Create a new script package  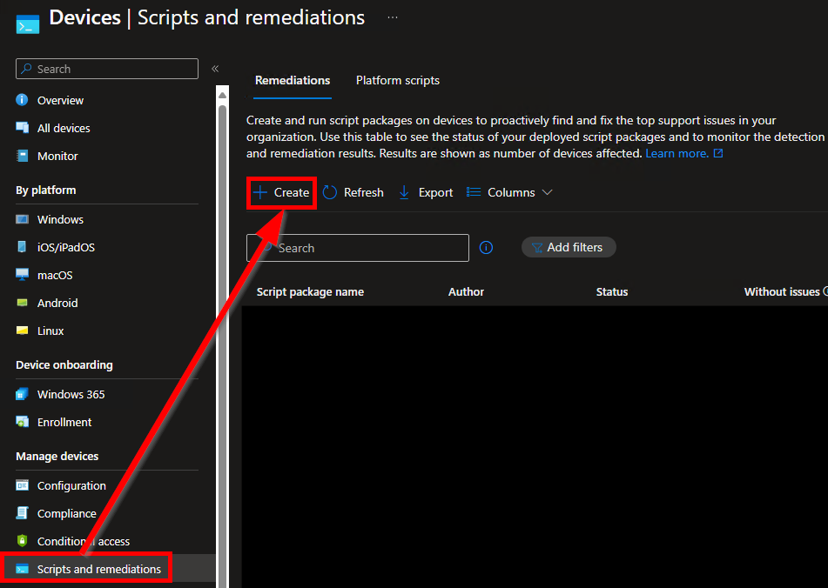point(280,192)
